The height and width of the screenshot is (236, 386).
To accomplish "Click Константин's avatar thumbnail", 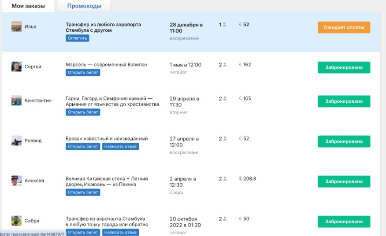I will tap(16, 101).
